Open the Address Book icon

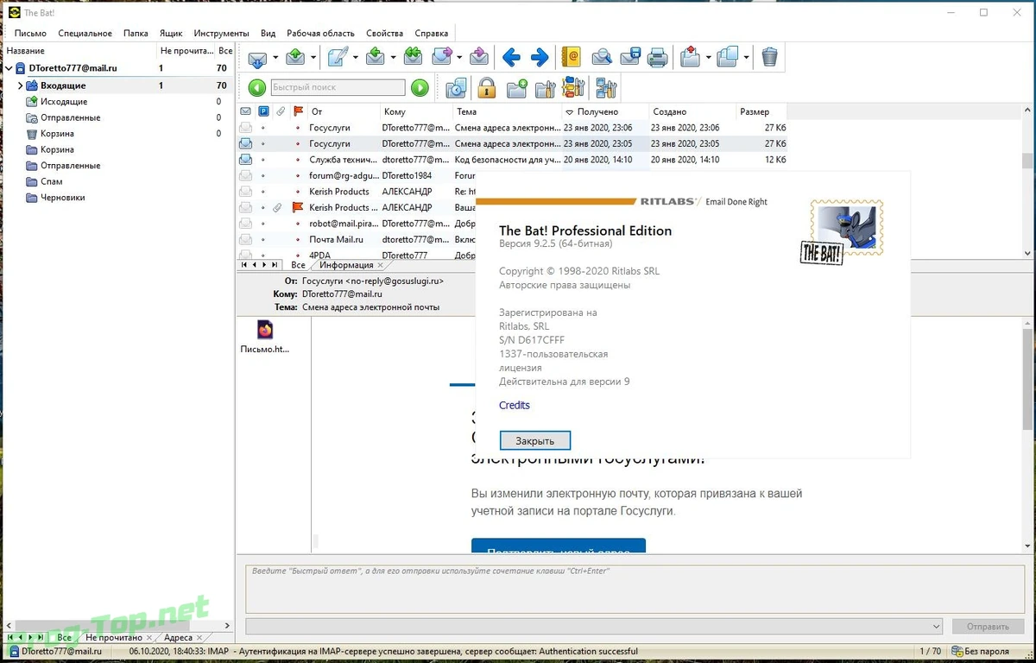click(571, 58)
